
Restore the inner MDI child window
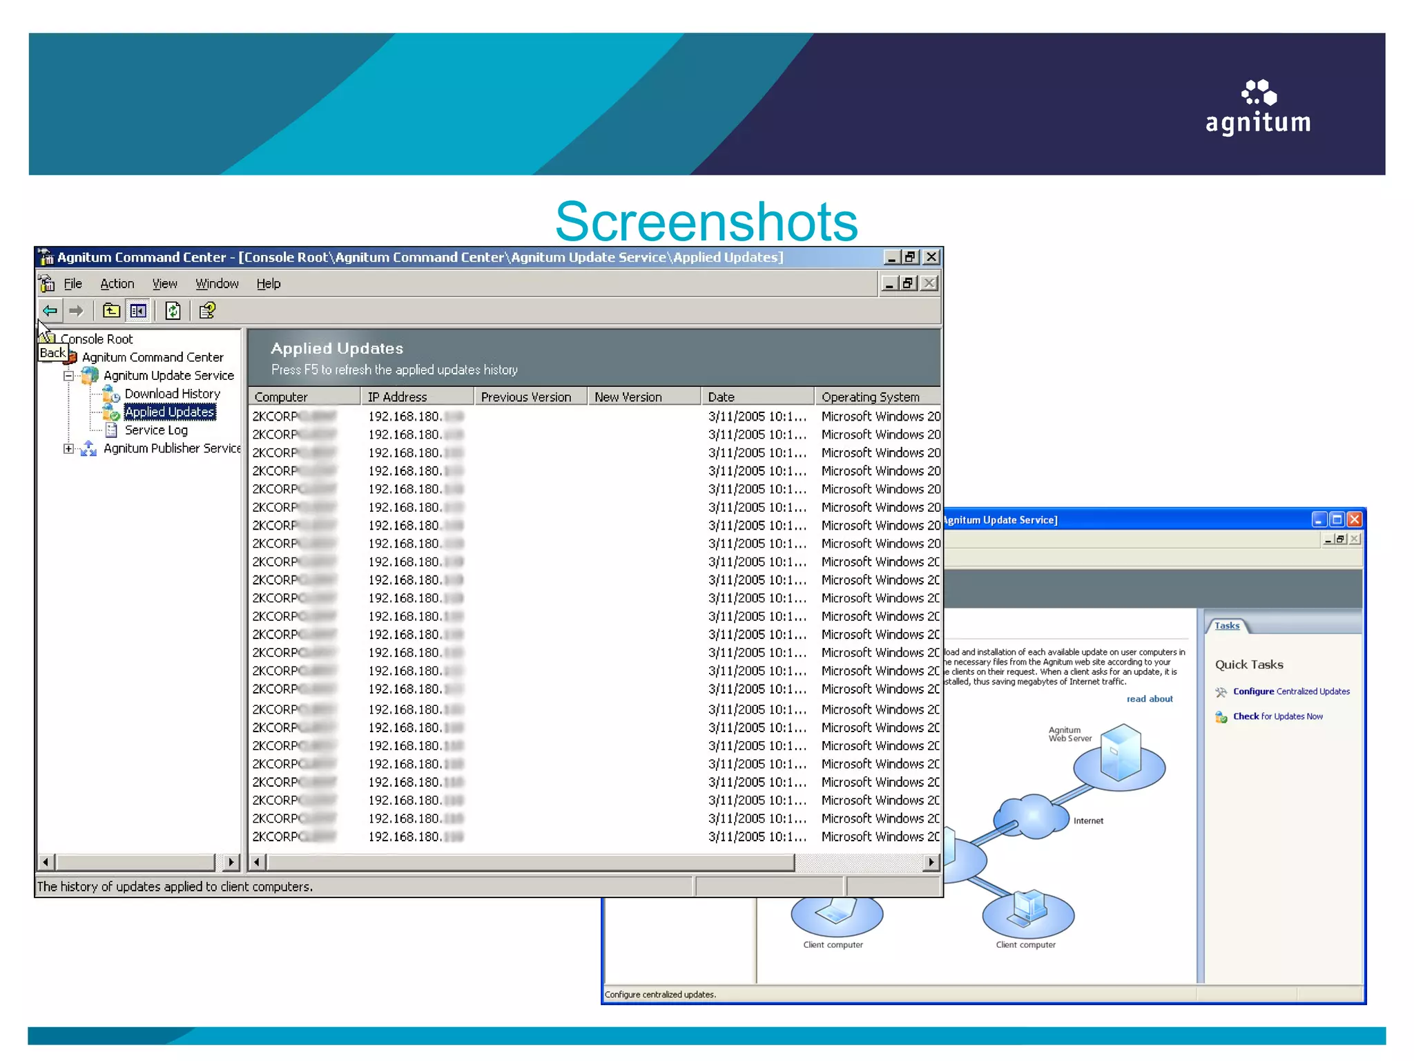coord(908,283)
